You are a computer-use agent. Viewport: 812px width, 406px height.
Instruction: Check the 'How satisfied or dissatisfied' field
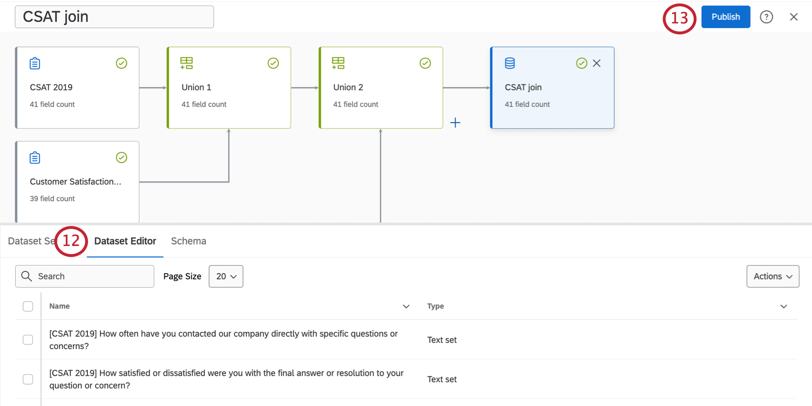coord(28,379)
